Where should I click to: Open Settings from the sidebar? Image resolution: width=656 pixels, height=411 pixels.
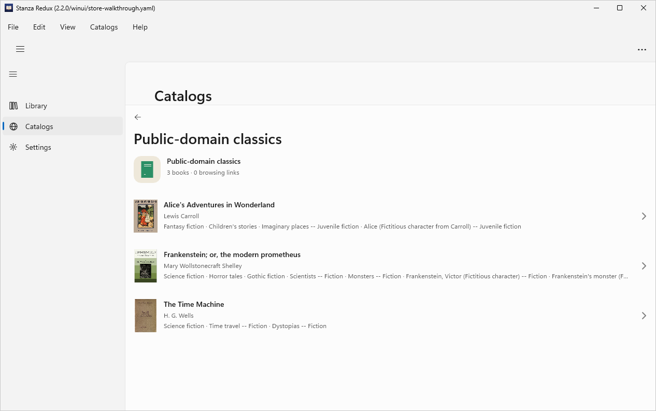(63, 147)
